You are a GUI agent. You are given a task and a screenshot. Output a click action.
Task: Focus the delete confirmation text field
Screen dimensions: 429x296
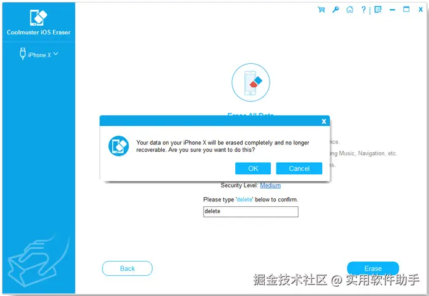pyautogui.click(x=251, y=212)
